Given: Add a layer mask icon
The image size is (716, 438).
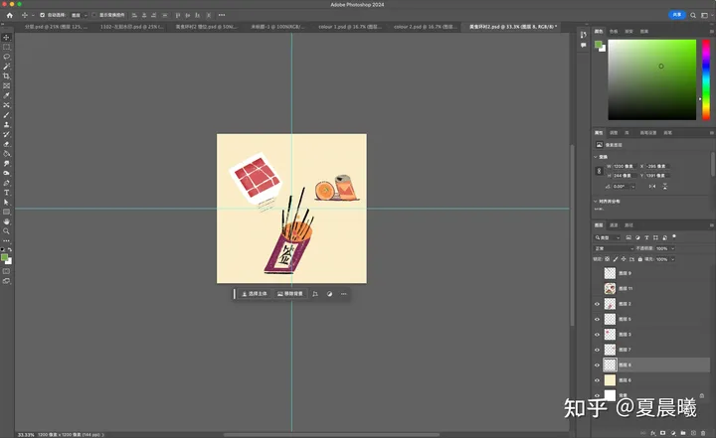Looking at the screenshot, I should tap(663, 432).
